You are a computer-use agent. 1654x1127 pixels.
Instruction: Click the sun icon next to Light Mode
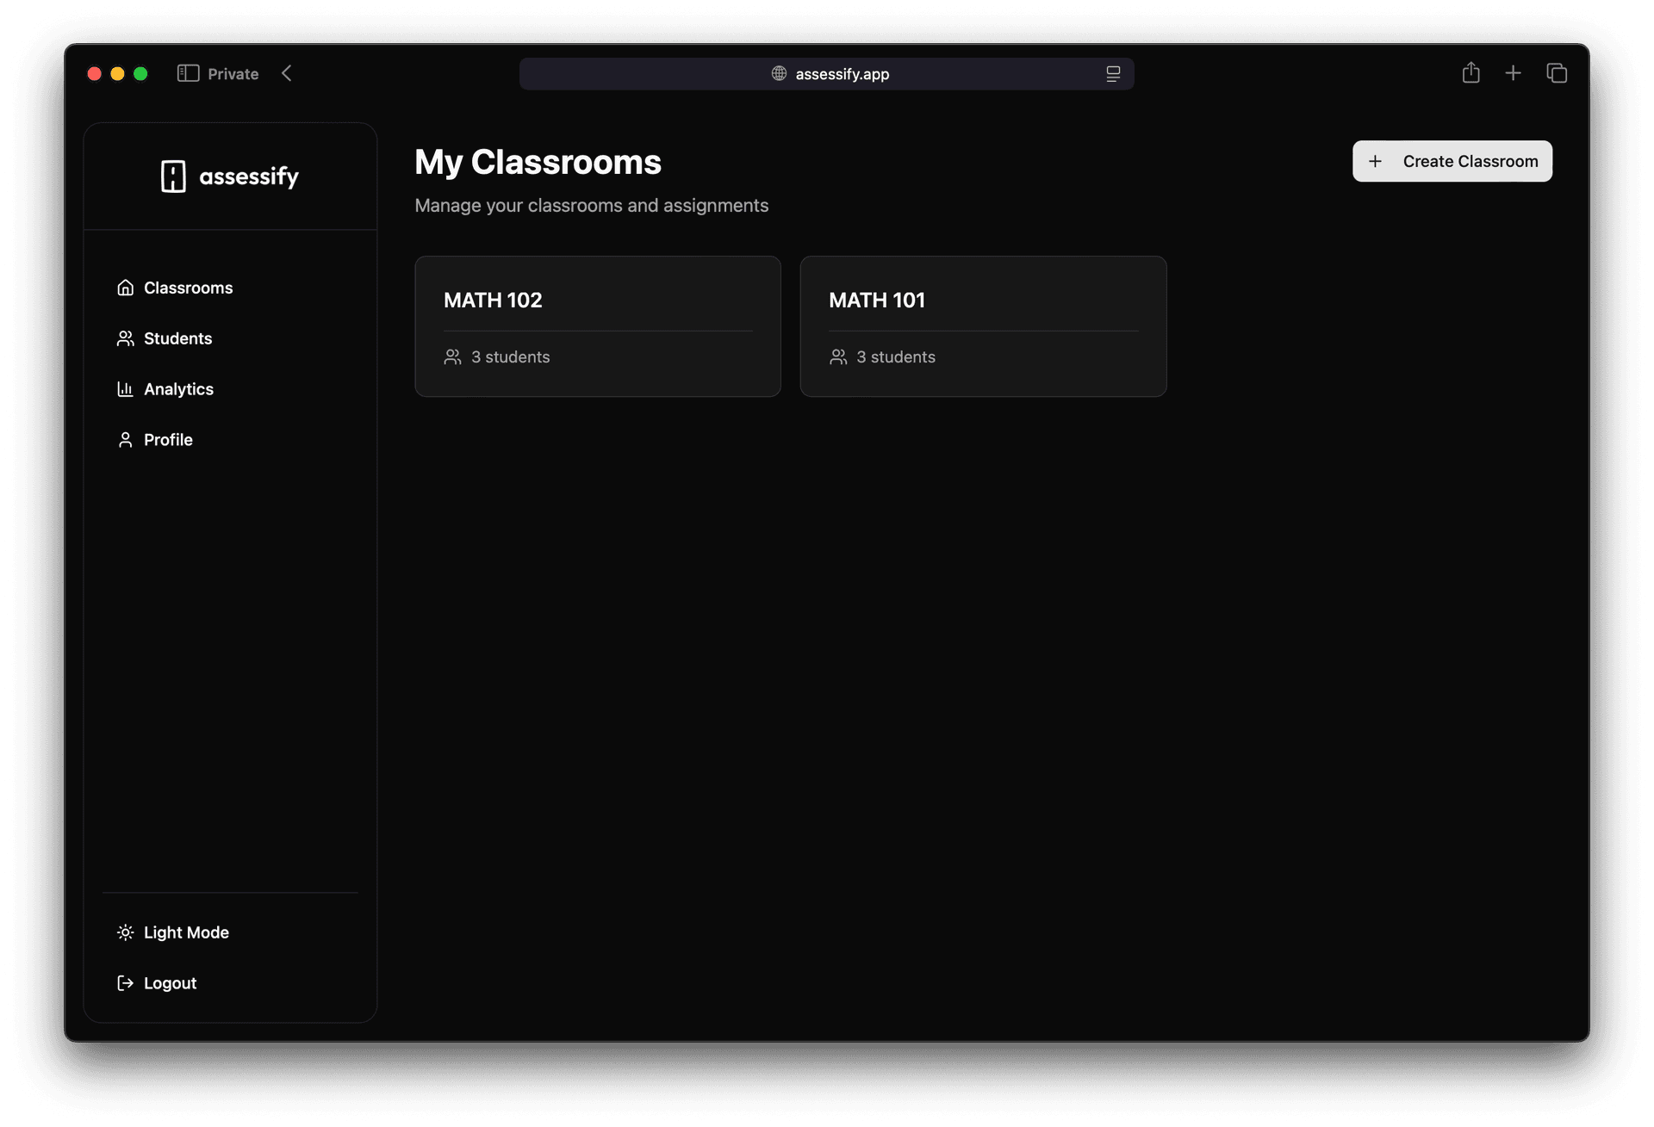tap(126, 932)
